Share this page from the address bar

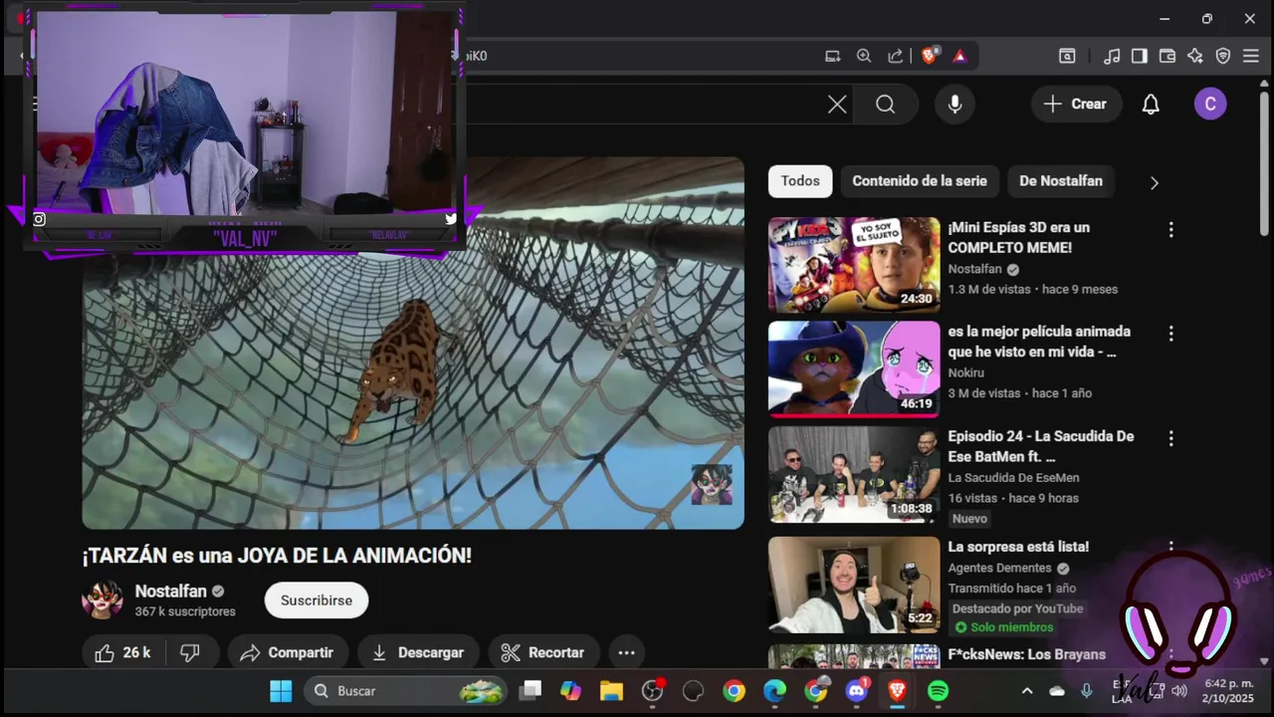coord(896,56)
